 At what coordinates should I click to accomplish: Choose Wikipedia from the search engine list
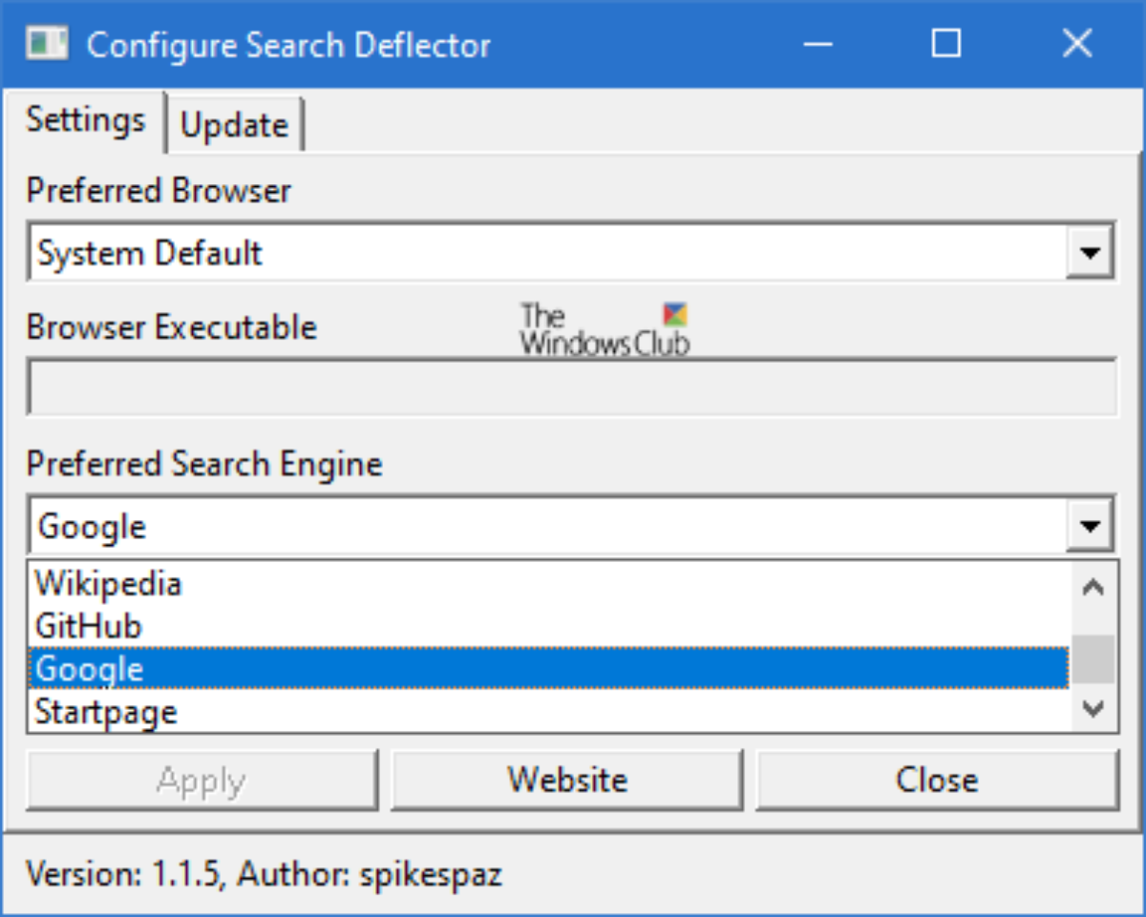click(548, 583)
